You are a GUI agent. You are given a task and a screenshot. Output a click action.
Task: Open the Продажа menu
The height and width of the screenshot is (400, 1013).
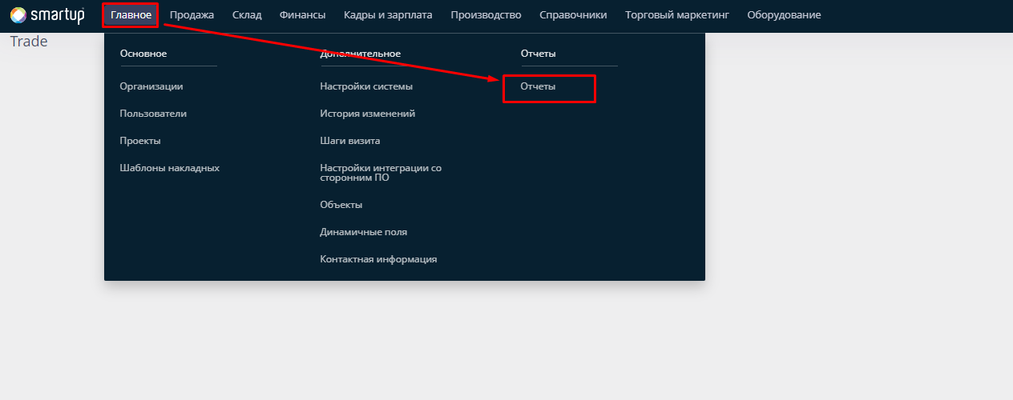(192, 14)
